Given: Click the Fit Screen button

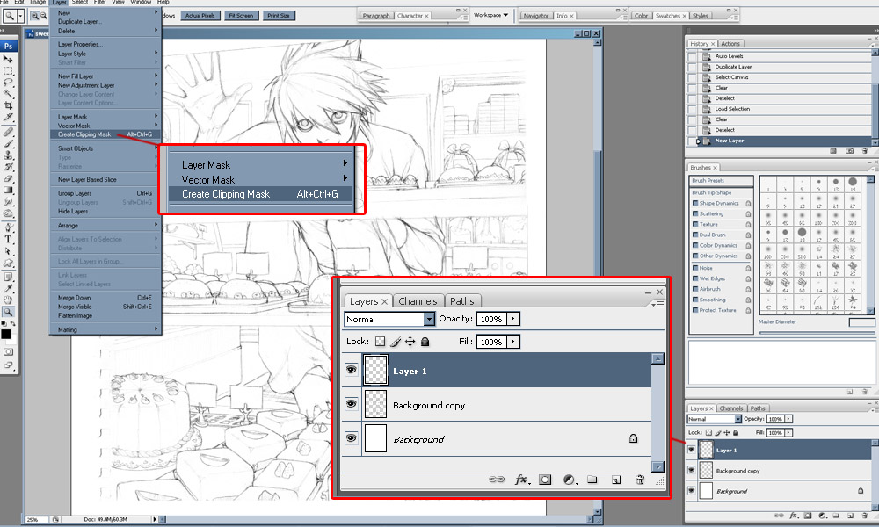Looking at the screenshot, I should click(241, 16).
